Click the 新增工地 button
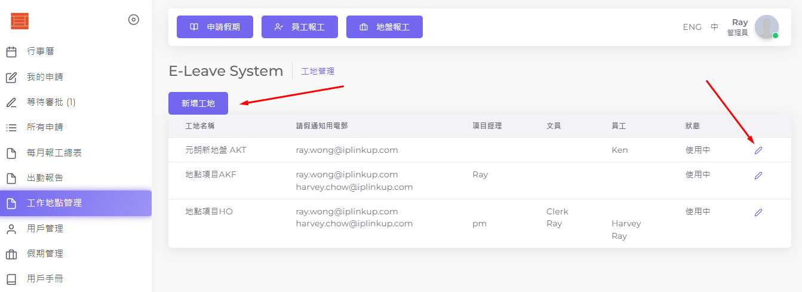This screenshot has height=292, width=802. [x=198, y=103]
